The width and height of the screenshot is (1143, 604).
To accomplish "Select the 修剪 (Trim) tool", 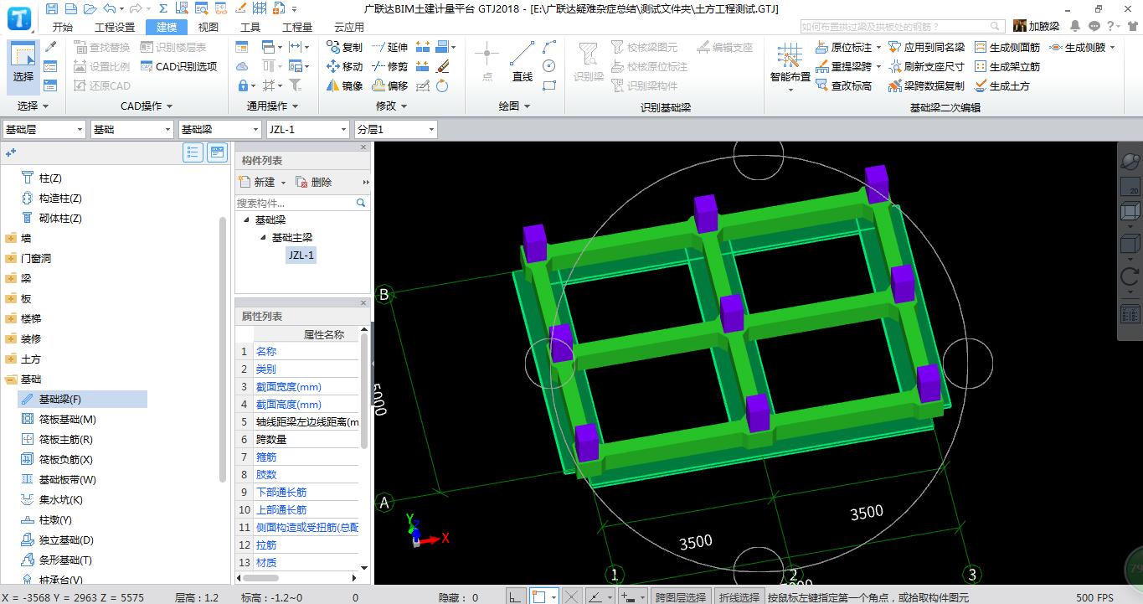I will 389,66.
